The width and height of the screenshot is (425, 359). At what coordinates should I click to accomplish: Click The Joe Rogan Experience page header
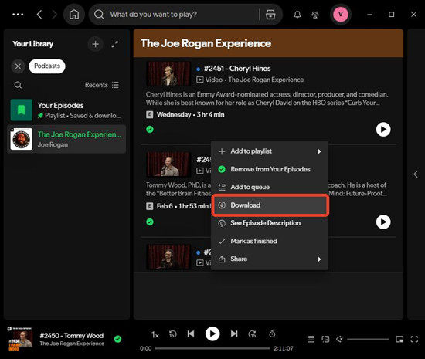206,43
